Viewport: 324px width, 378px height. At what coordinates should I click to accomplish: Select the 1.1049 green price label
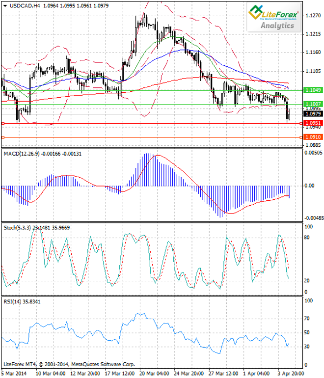(313, 90)
